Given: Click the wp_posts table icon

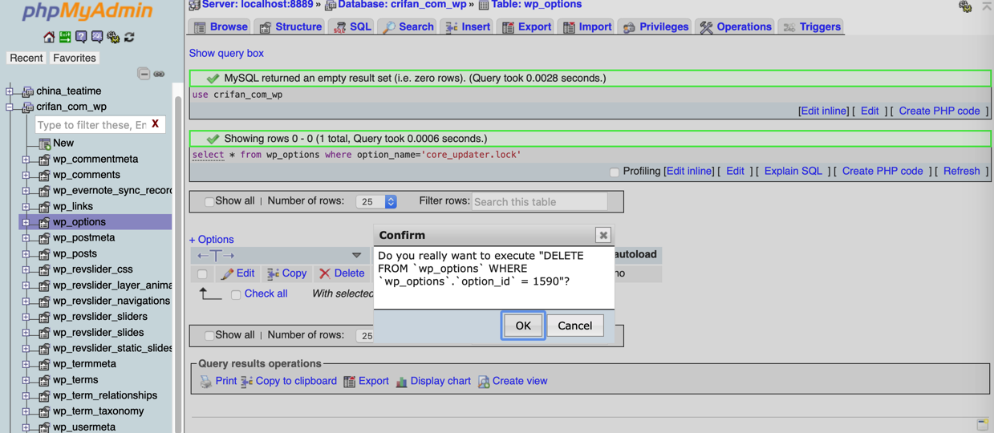Looking at the screenshot, I should coord(44,253).
